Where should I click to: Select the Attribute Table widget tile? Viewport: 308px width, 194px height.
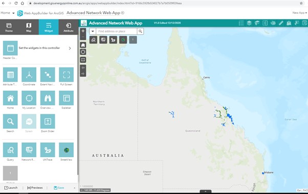pos(10,75)
